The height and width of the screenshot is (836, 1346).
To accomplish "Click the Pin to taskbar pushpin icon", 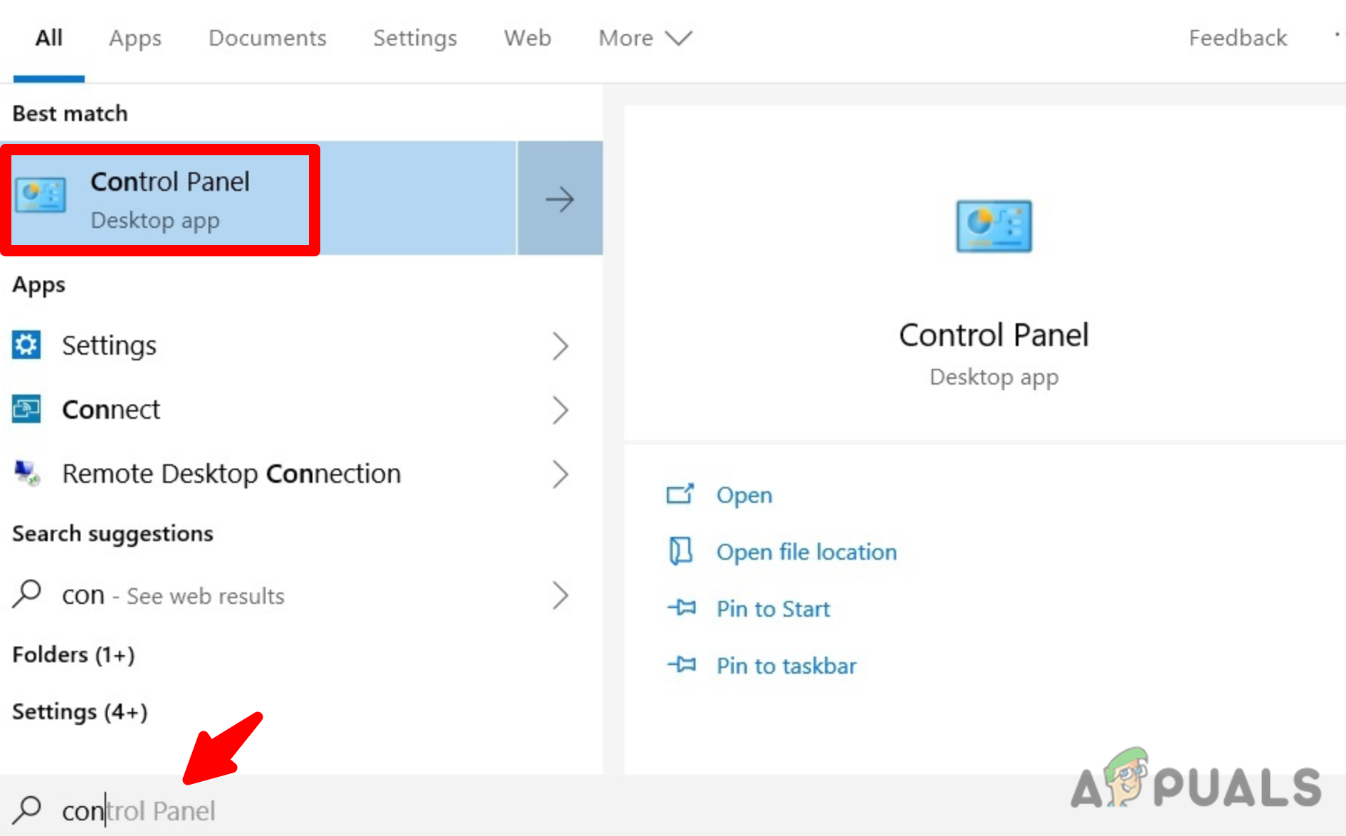I will (680, 665).
